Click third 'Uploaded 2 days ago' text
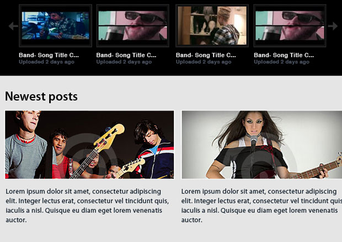Image resolution: width=342 pixels, height=242 pixels. pos(204,62)
